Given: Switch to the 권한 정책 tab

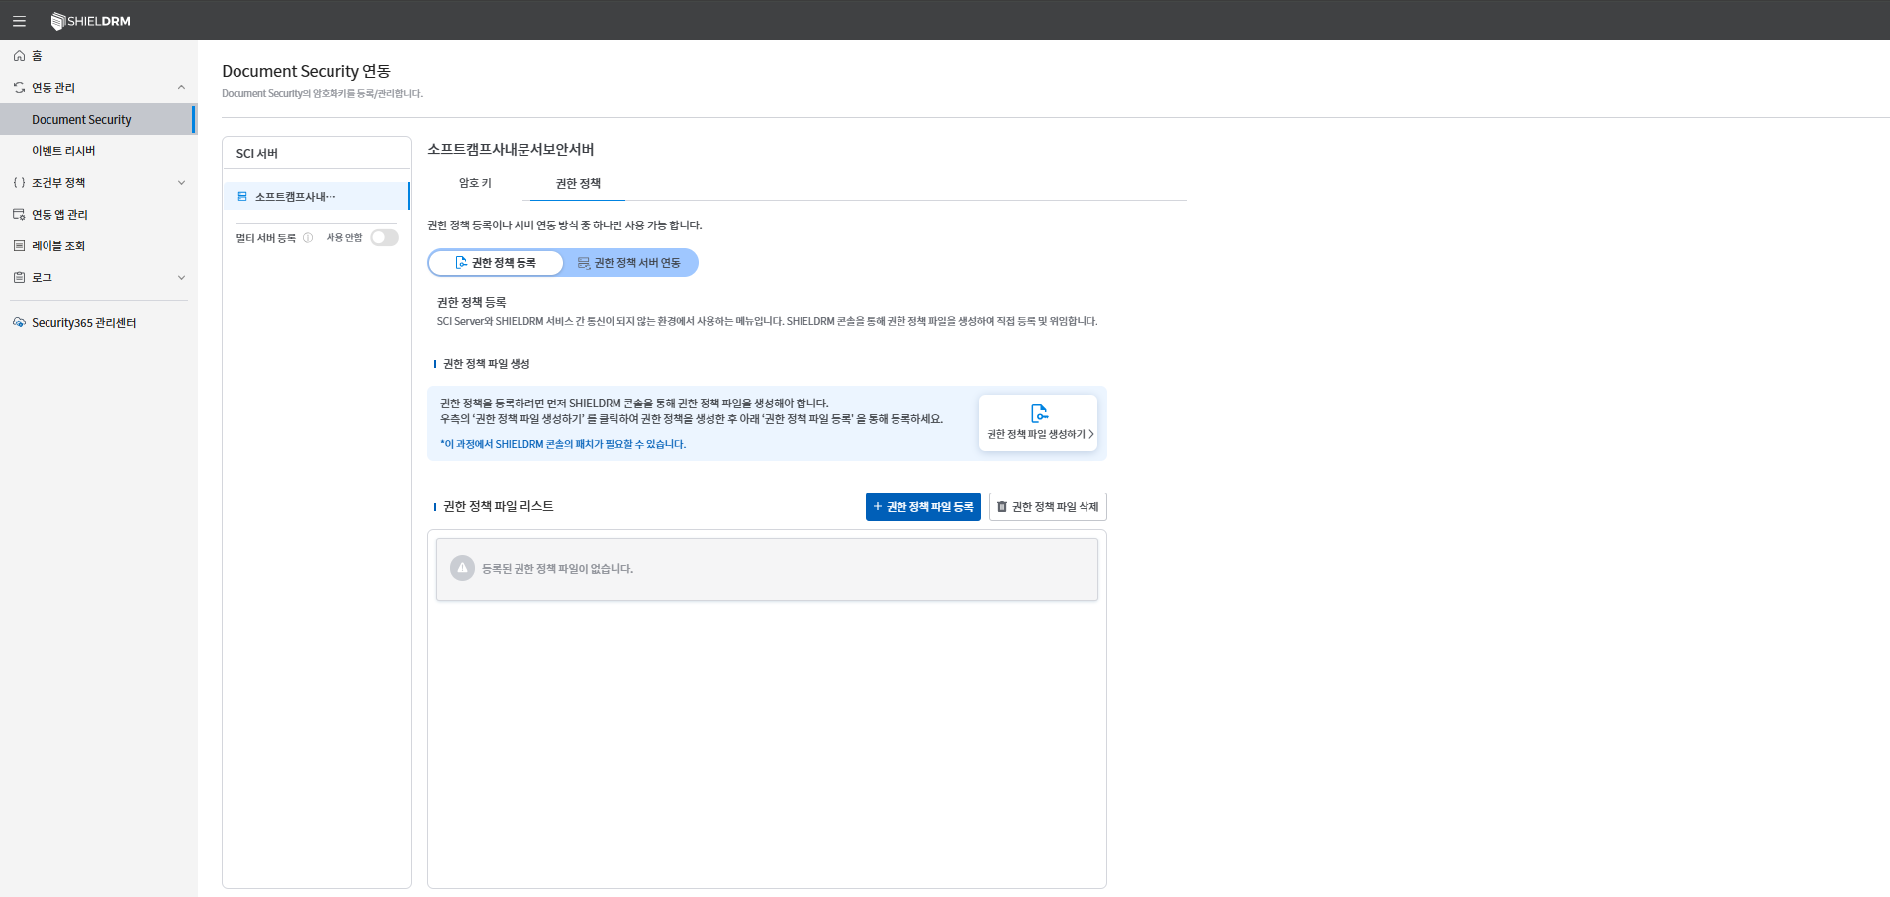Looking at the screenshot, I should (578, 184).
